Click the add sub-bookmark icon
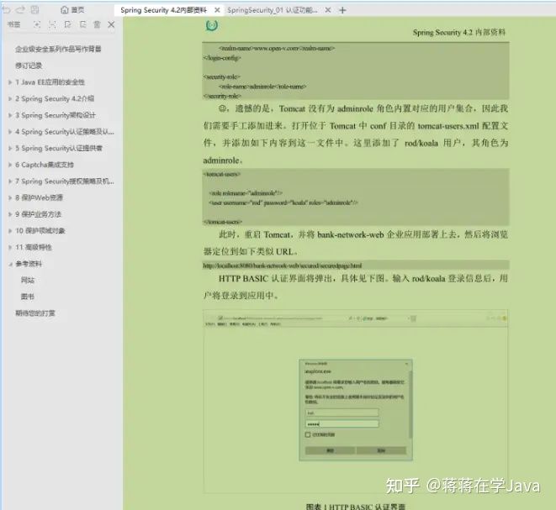The height and width of the screenshot is (510, 556). click(82, 24)
